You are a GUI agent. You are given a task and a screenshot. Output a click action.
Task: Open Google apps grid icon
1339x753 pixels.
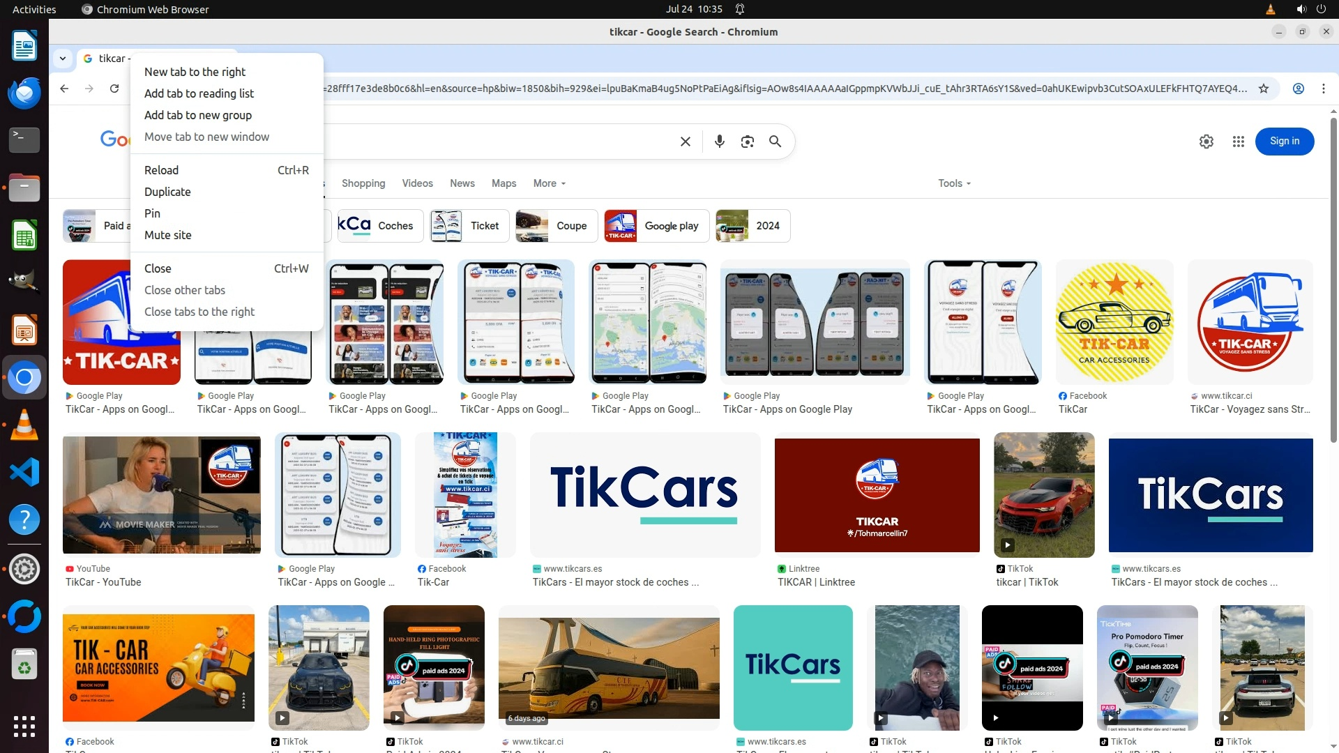click(x=1238, y=142)
